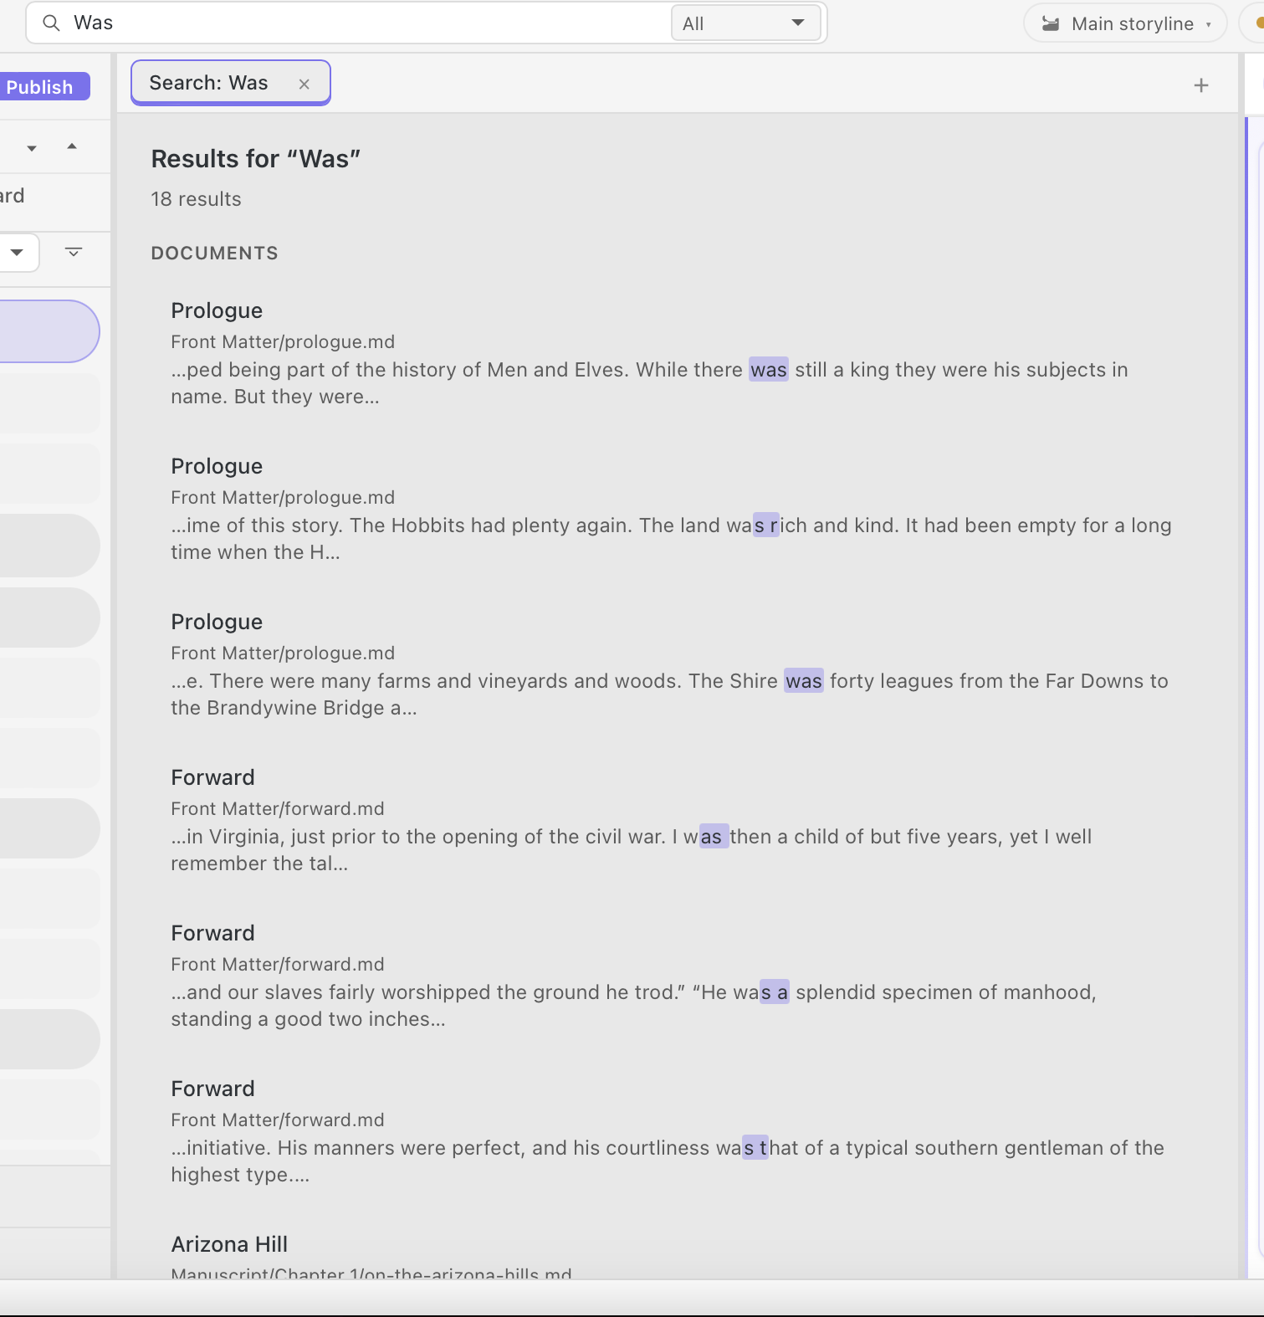Click first "Front Matter/forward.md" path
1264x1317 pixels.
278,808
